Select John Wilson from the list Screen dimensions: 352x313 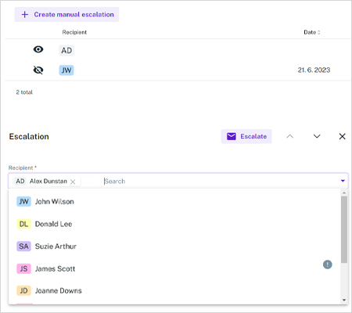pyautogui.click(x=174, y=202)
